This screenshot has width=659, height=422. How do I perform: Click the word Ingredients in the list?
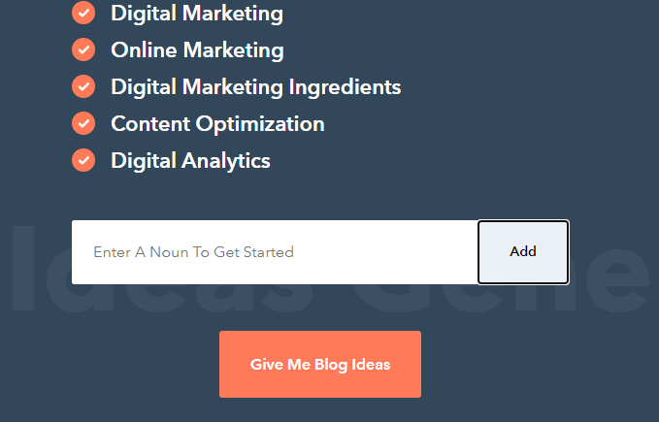pos(346,87)
